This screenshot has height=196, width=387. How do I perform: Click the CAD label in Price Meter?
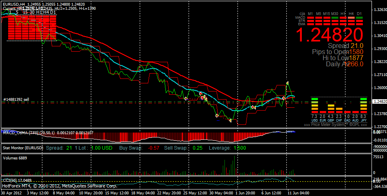pos(347,120)
